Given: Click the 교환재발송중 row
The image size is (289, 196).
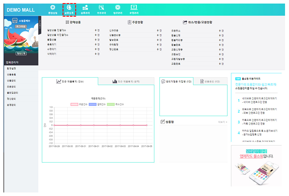Looking at the screenshot, I should click(197, 59).
